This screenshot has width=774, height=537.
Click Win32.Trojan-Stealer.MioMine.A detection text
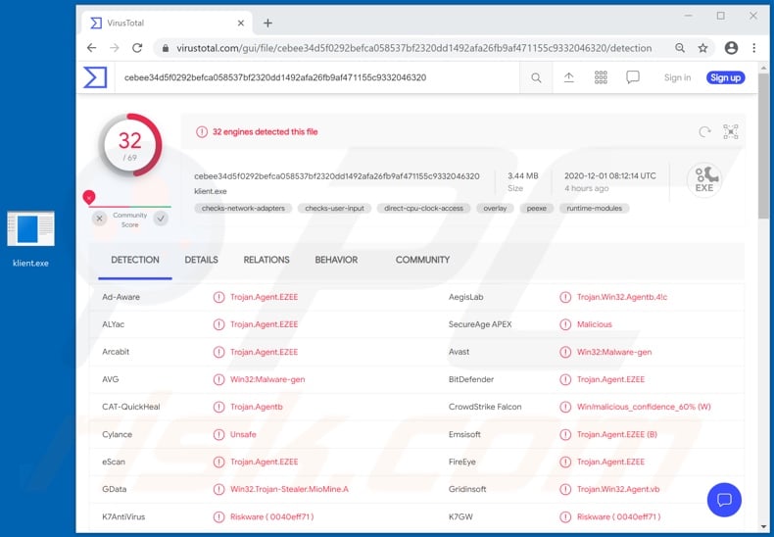(289, 490)
